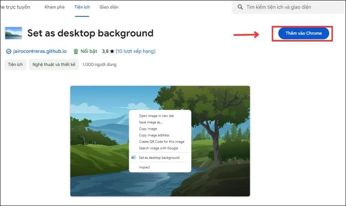
Task: Choose Save image as... entry
Action: 151,122
